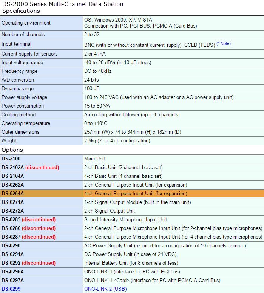
Task: Select the DS-2102A (discontinued) cell
Action: click(42, 167)
